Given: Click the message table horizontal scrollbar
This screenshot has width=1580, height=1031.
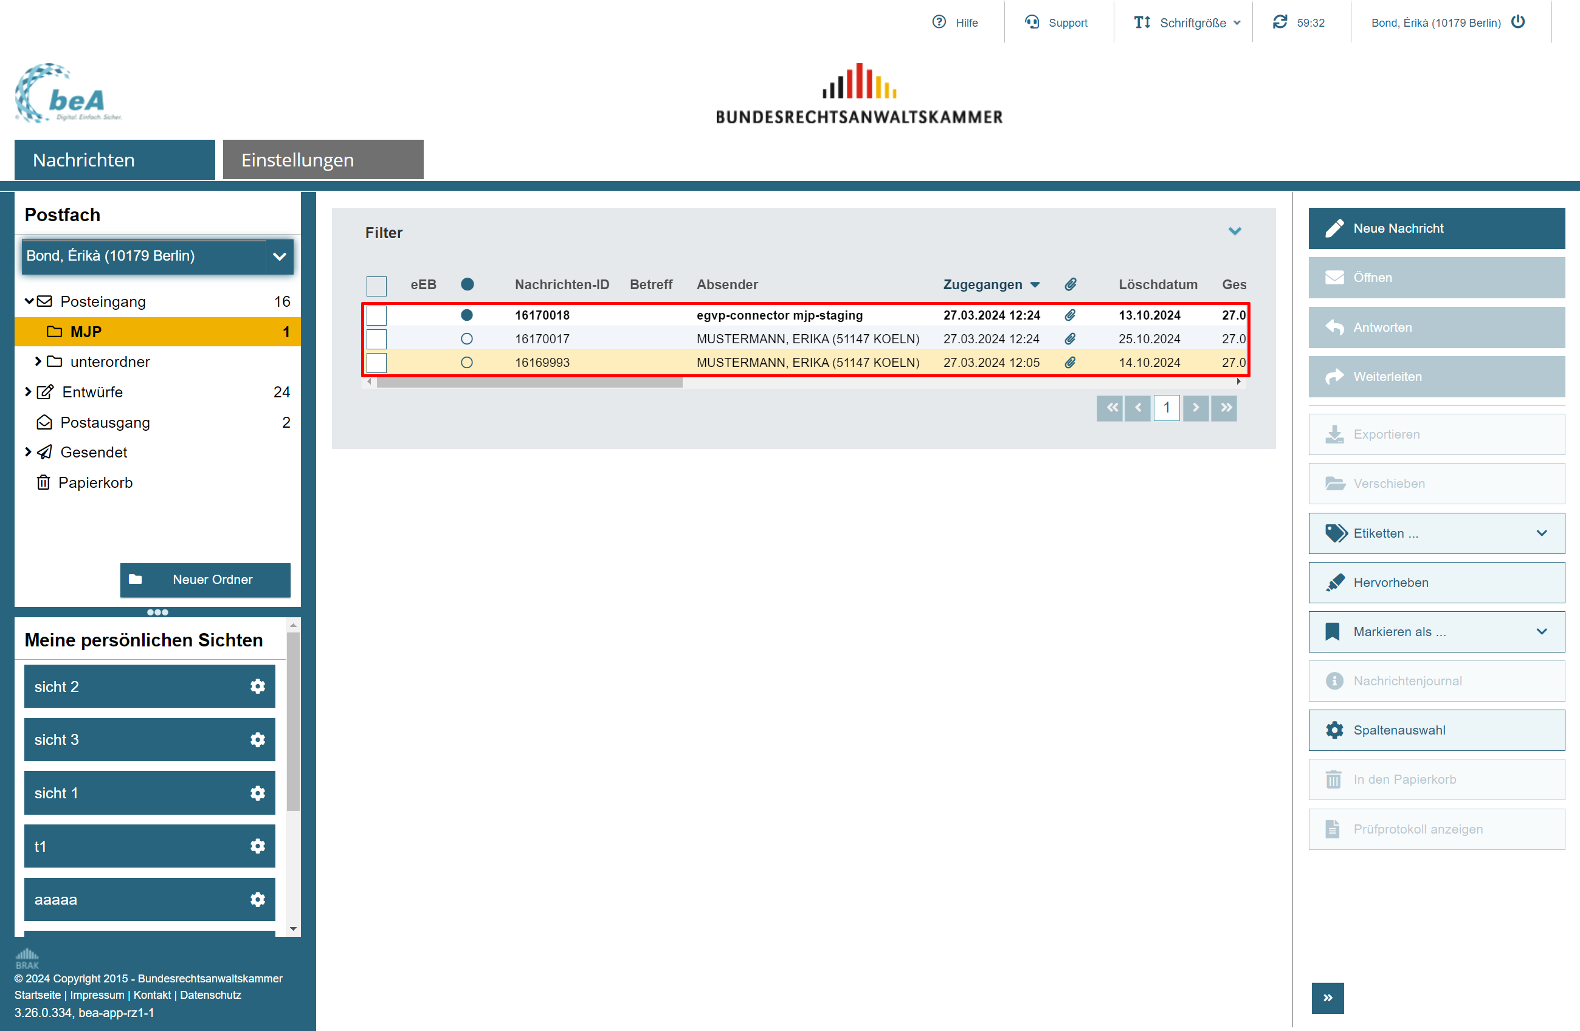Looking at the screenshot, I should coord(529,382).
